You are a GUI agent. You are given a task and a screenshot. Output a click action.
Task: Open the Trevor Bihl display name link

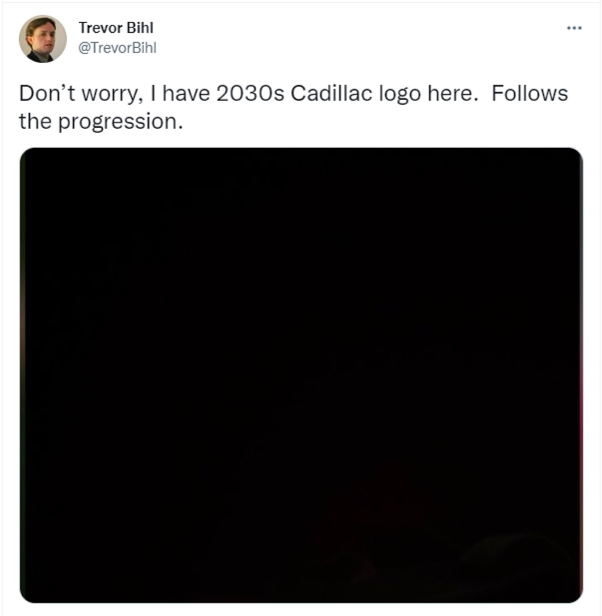coord(116,28)
